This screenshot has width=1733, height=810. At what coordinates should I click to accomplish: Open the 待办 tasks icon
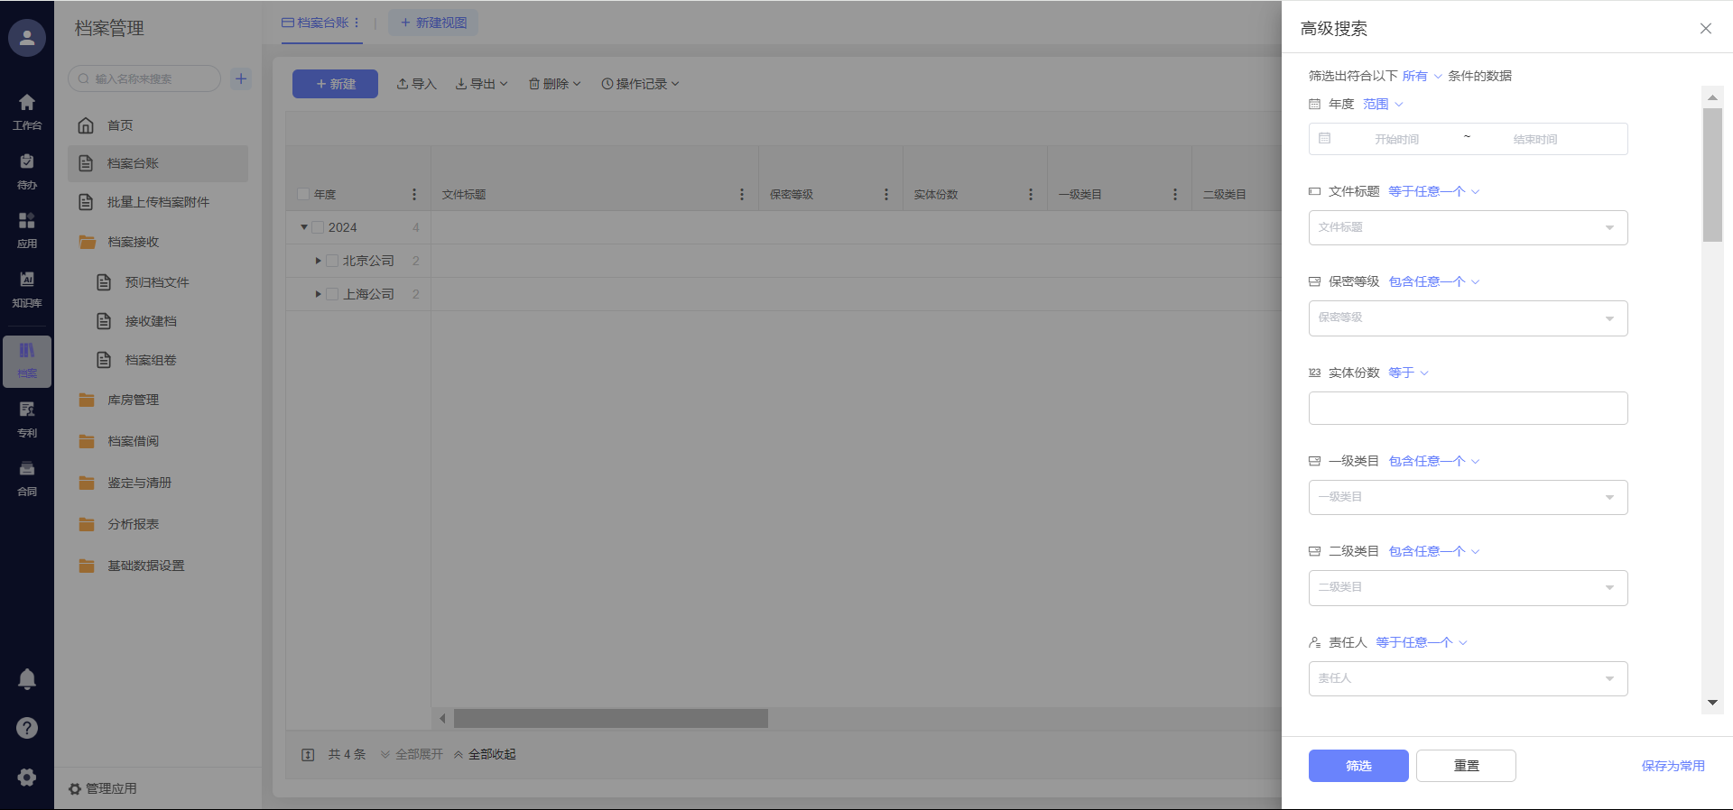(27, 170)
